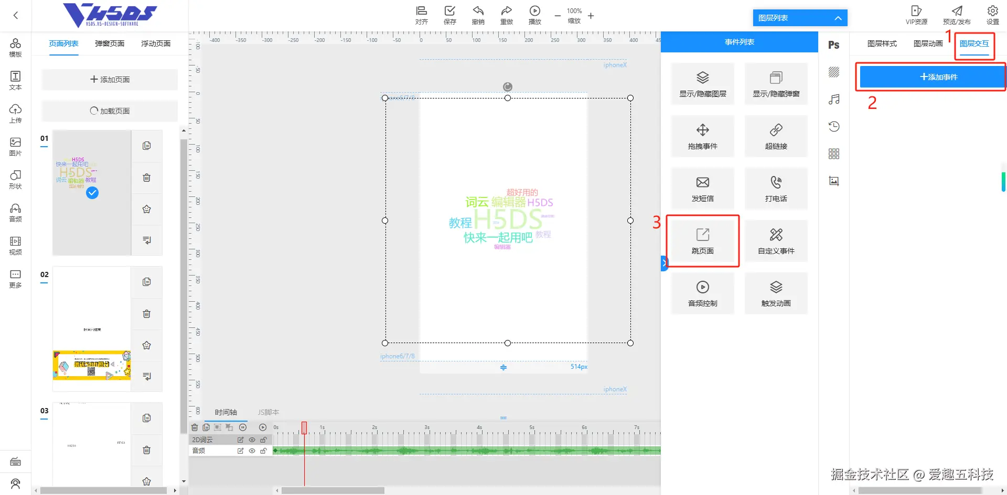Choose the 显示/隐藏图层 event
This screenshot has width=1007, height=495.
click(703, 84)
